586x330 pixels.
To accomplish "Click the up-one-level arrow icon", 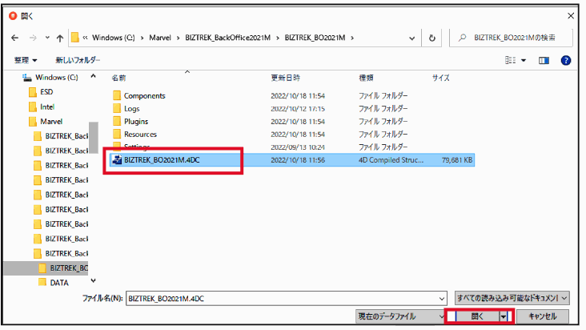I will point(59,38).
